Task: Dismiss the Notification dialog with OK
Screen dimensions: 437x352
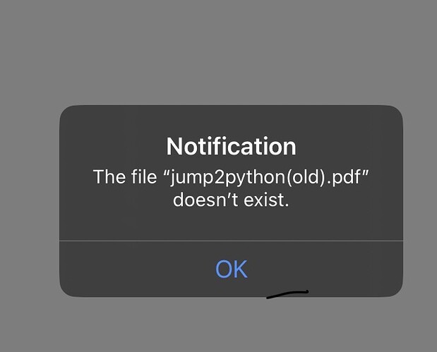Action: click(232, 269)
